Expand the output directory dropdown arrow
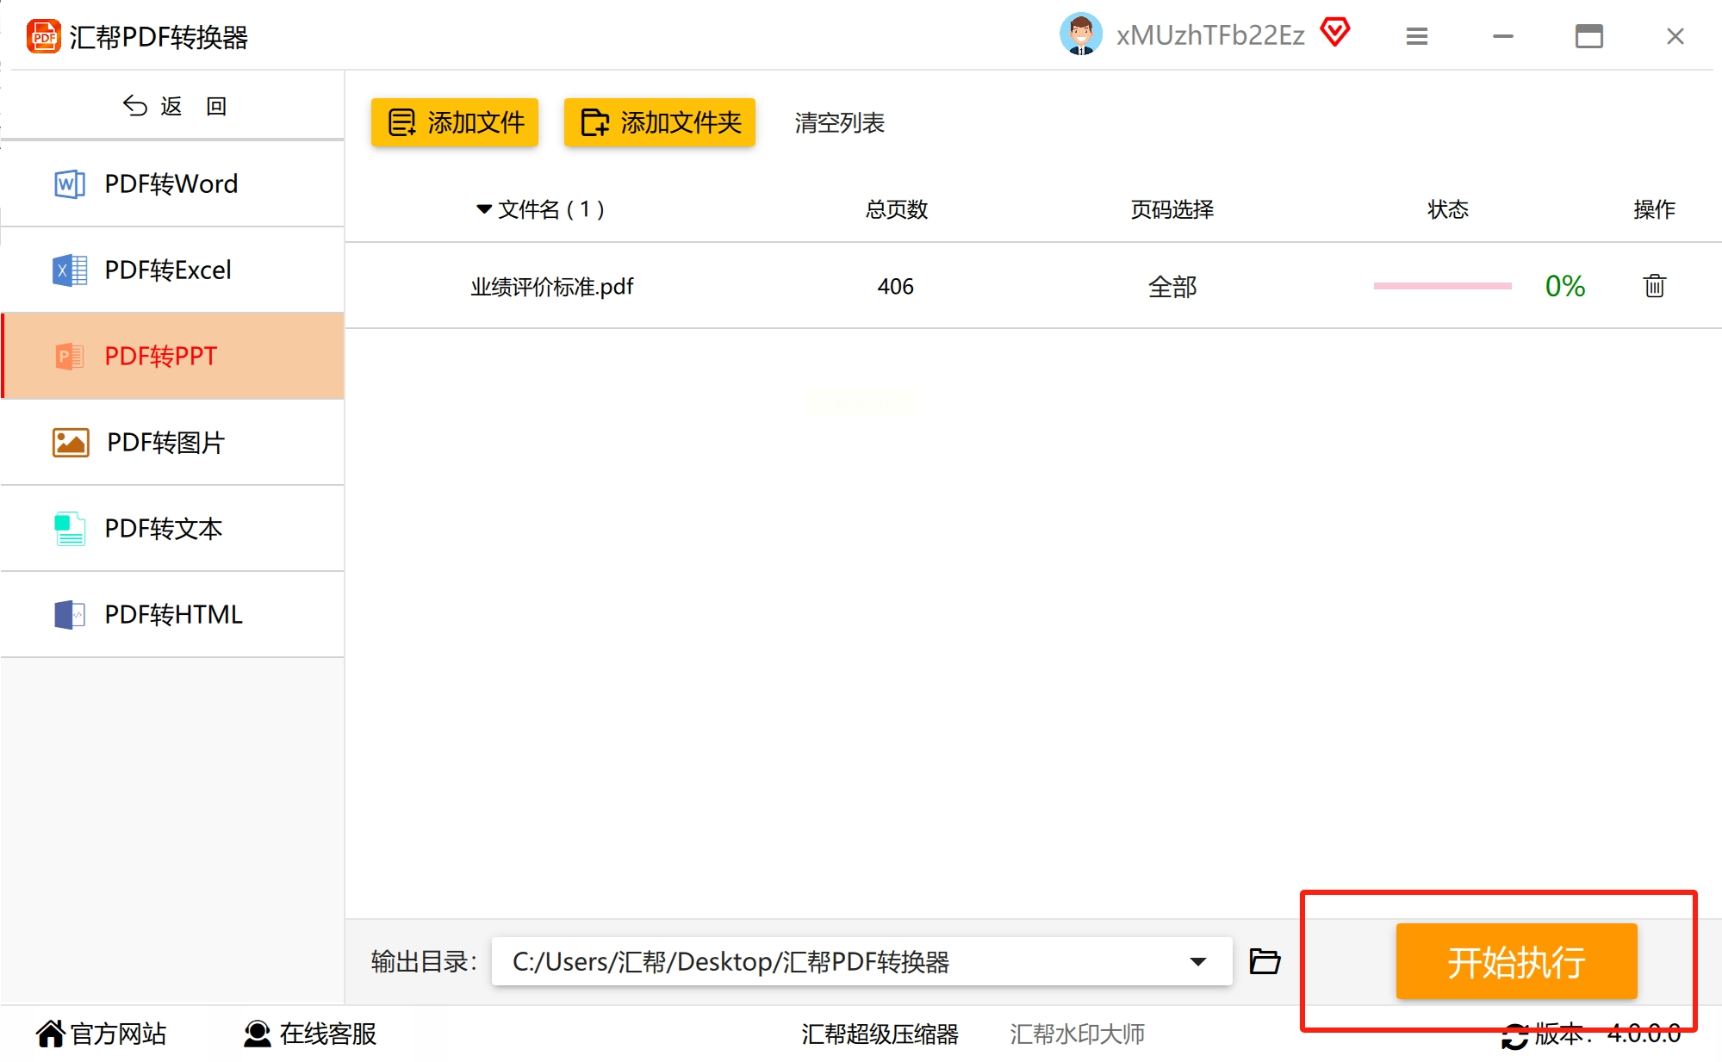The width and height of the screenshot is (1722, 1062). pyautogui.click(x=1197, y=961)
